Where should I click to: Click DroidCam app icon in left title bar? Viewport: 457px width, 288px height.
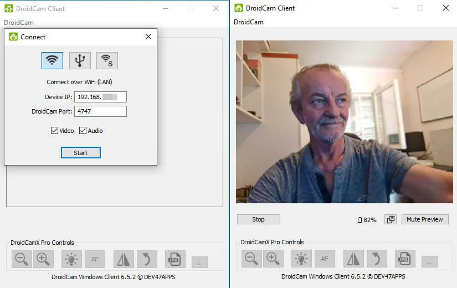tap(9, 8)
